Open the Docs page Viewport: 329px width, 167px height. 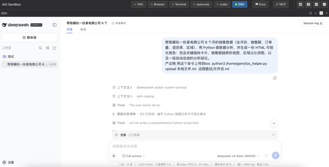pyautogui.click(x=260, y=4)
